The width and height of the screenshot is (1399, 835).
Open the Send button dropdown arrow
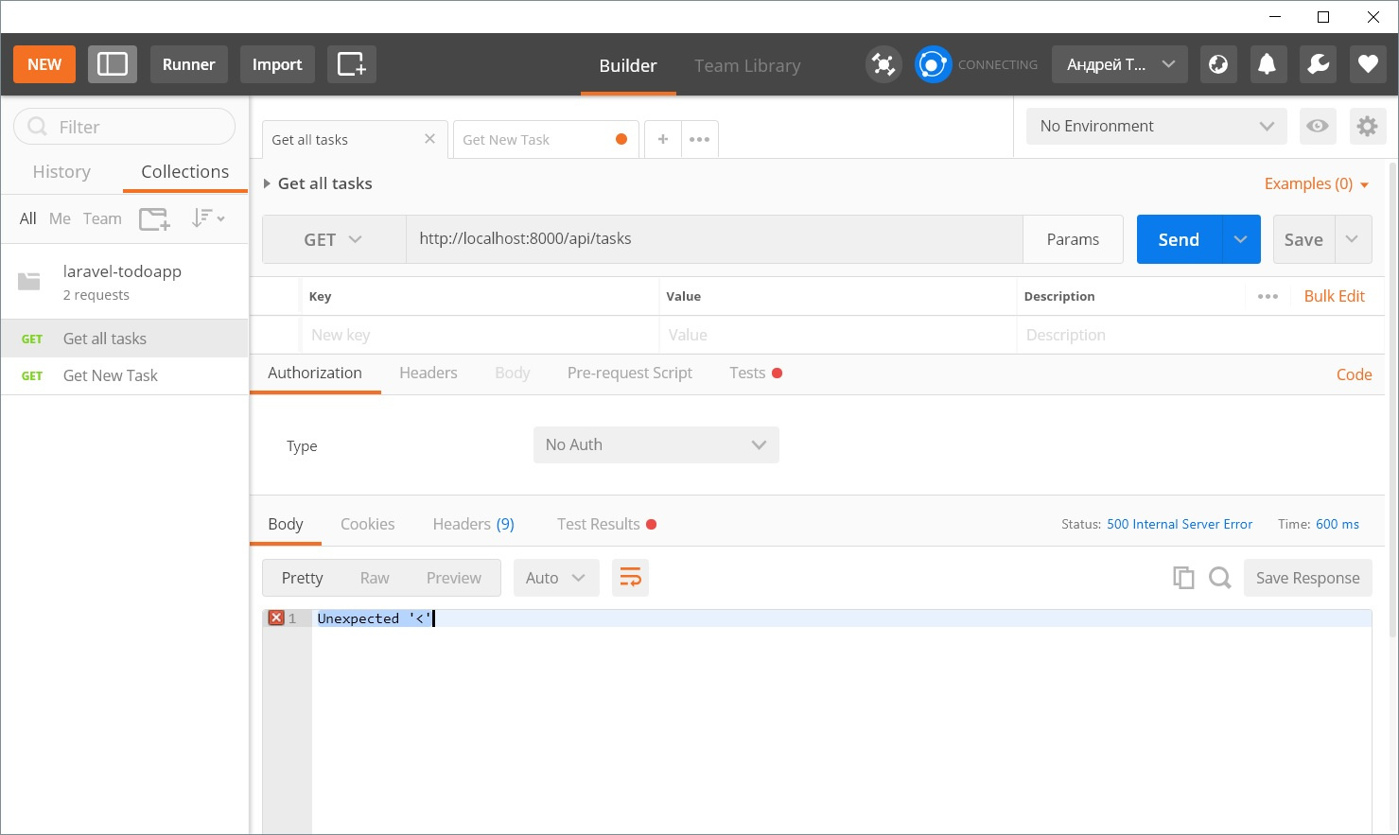click(x=1241, y=239)
